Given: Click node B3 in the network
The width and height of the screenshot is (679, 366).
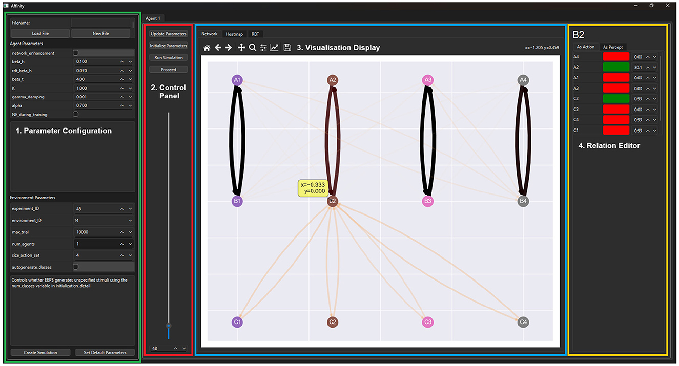Looking at the screenshot, I should 428,201.
